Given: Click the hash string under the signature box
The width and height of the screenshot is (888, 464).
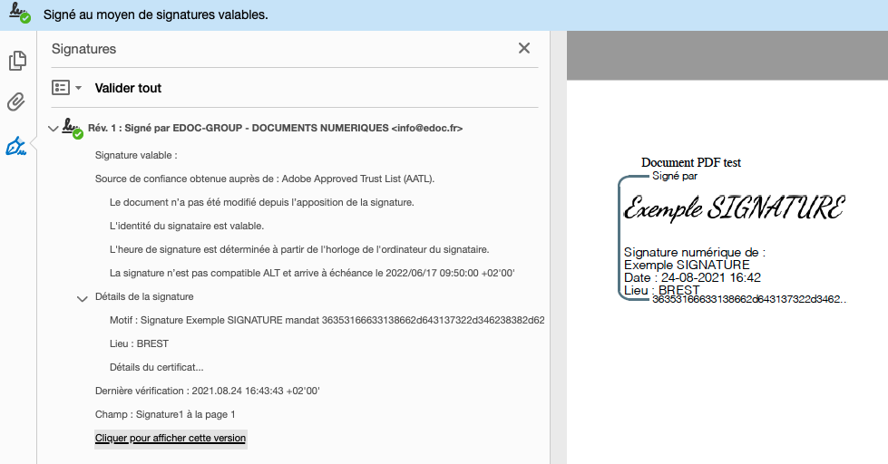Looking at the screenshot, I should coord(748,299).
